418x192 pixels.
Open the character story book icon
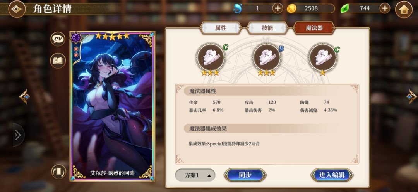[x=58, y=61]
